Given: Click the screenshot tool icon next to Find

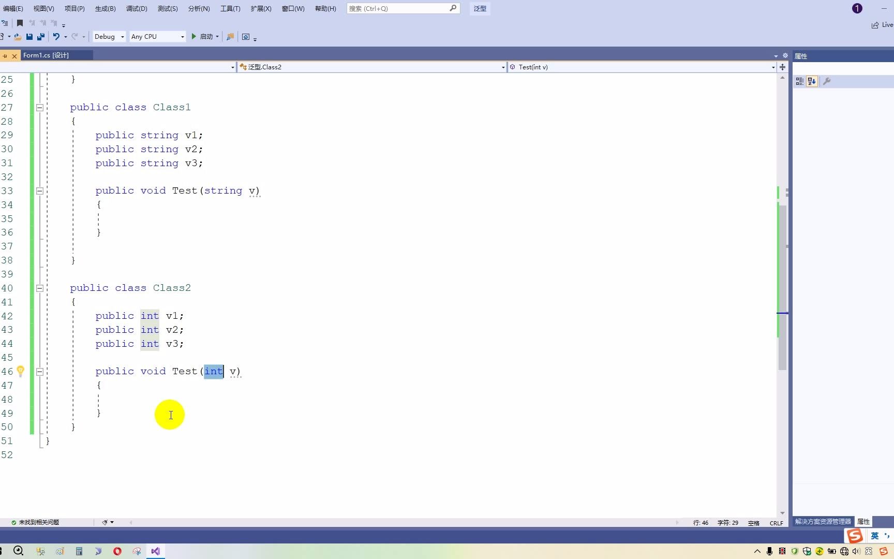Looking at the screenshot, I should (246, 37).
